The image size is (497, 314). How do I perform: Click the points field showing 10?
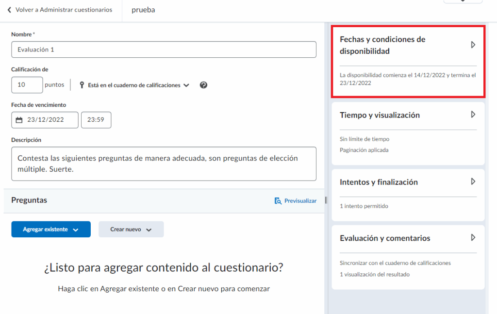[x=27, y=85]
